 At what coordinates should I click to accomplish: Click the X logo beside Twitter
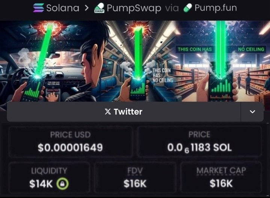108,112
